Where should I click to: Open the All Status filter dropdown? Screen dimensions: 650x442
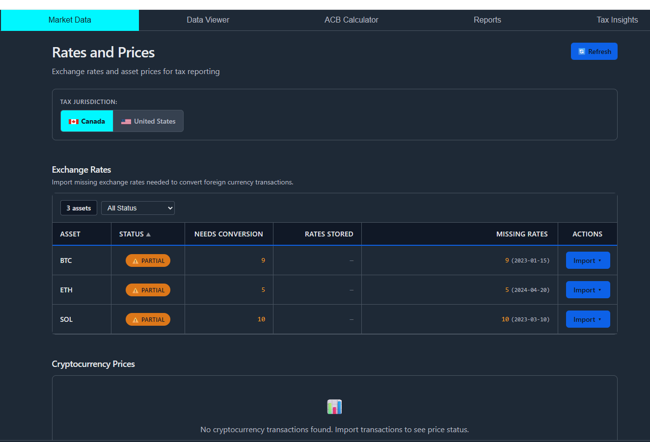(x=138, y=208)
